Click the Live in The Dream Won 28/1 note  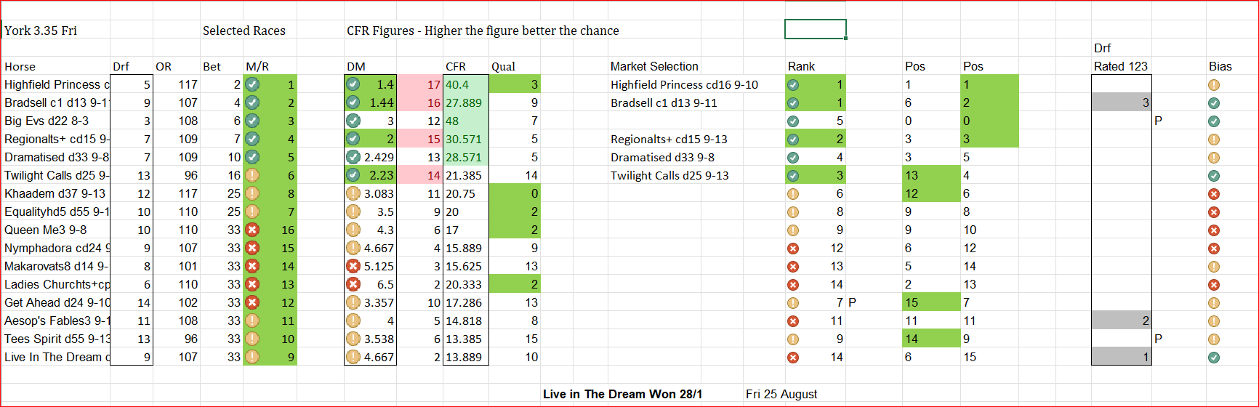tap(622, 394)
